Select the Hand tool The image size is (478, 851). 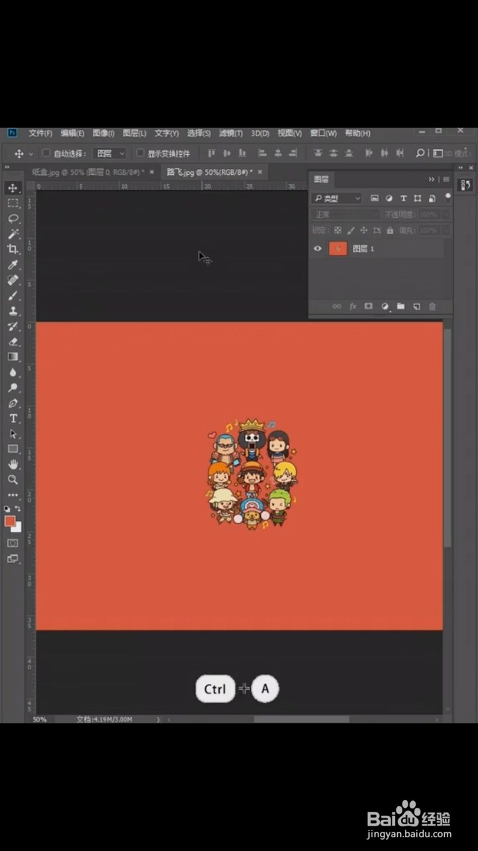click(13, 464)
